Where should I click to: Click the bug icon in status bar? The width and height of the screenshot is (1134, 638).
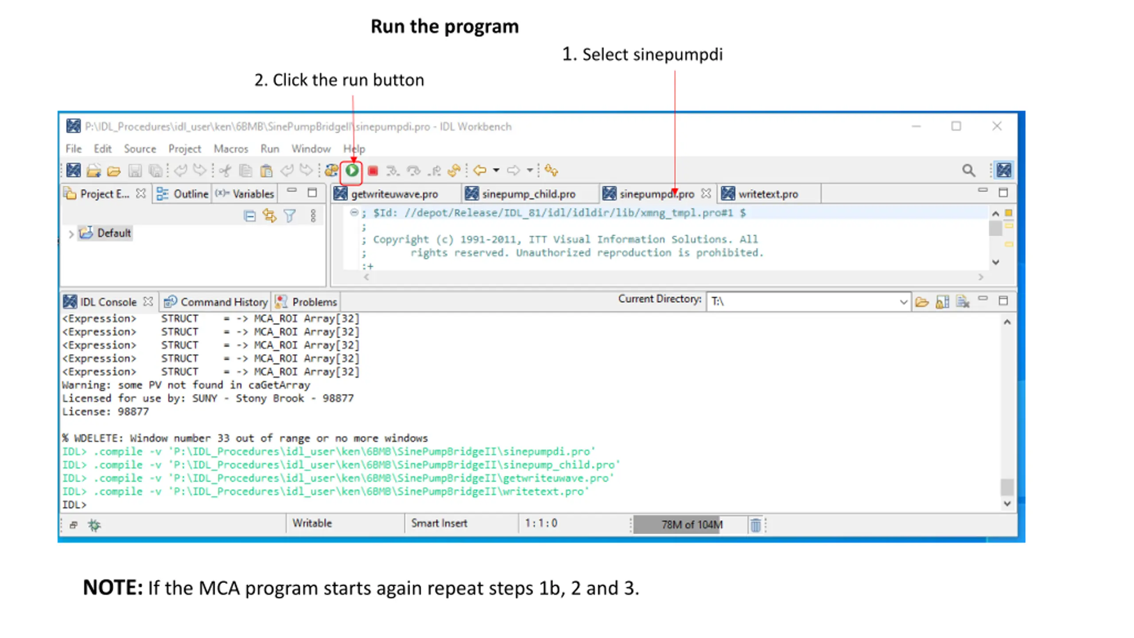tap(94, 525)
